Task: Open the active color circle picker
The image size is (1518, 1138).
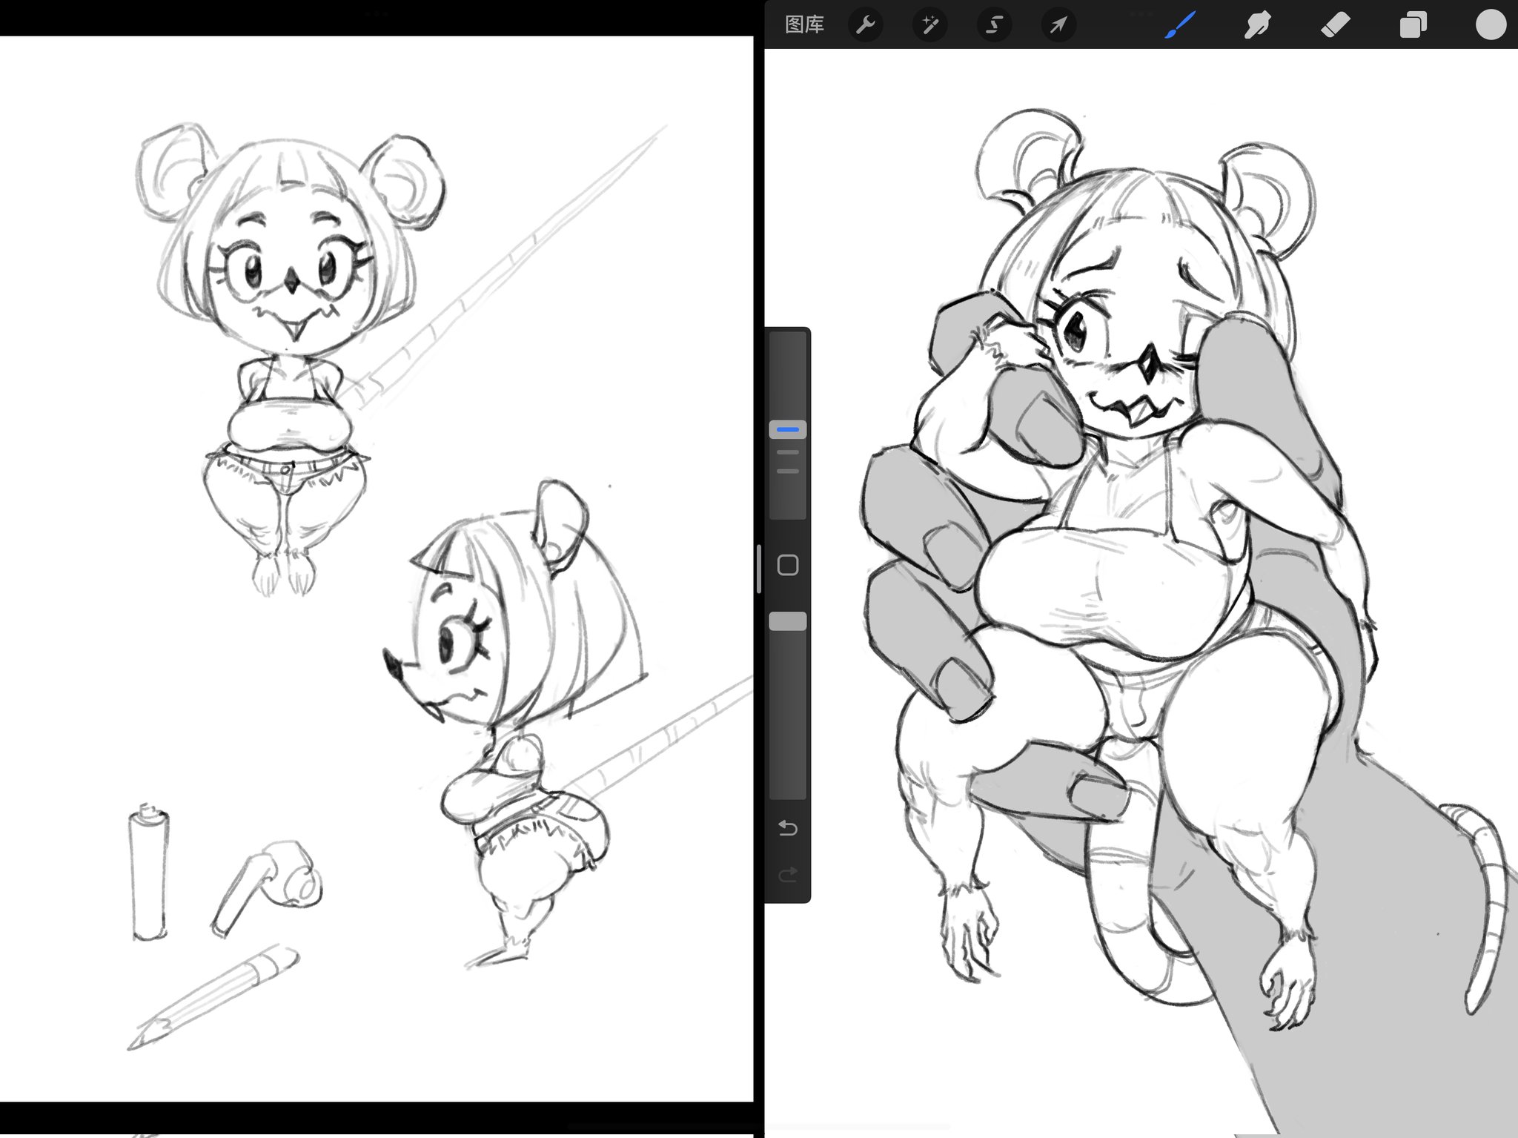Action: point(1491,25)
